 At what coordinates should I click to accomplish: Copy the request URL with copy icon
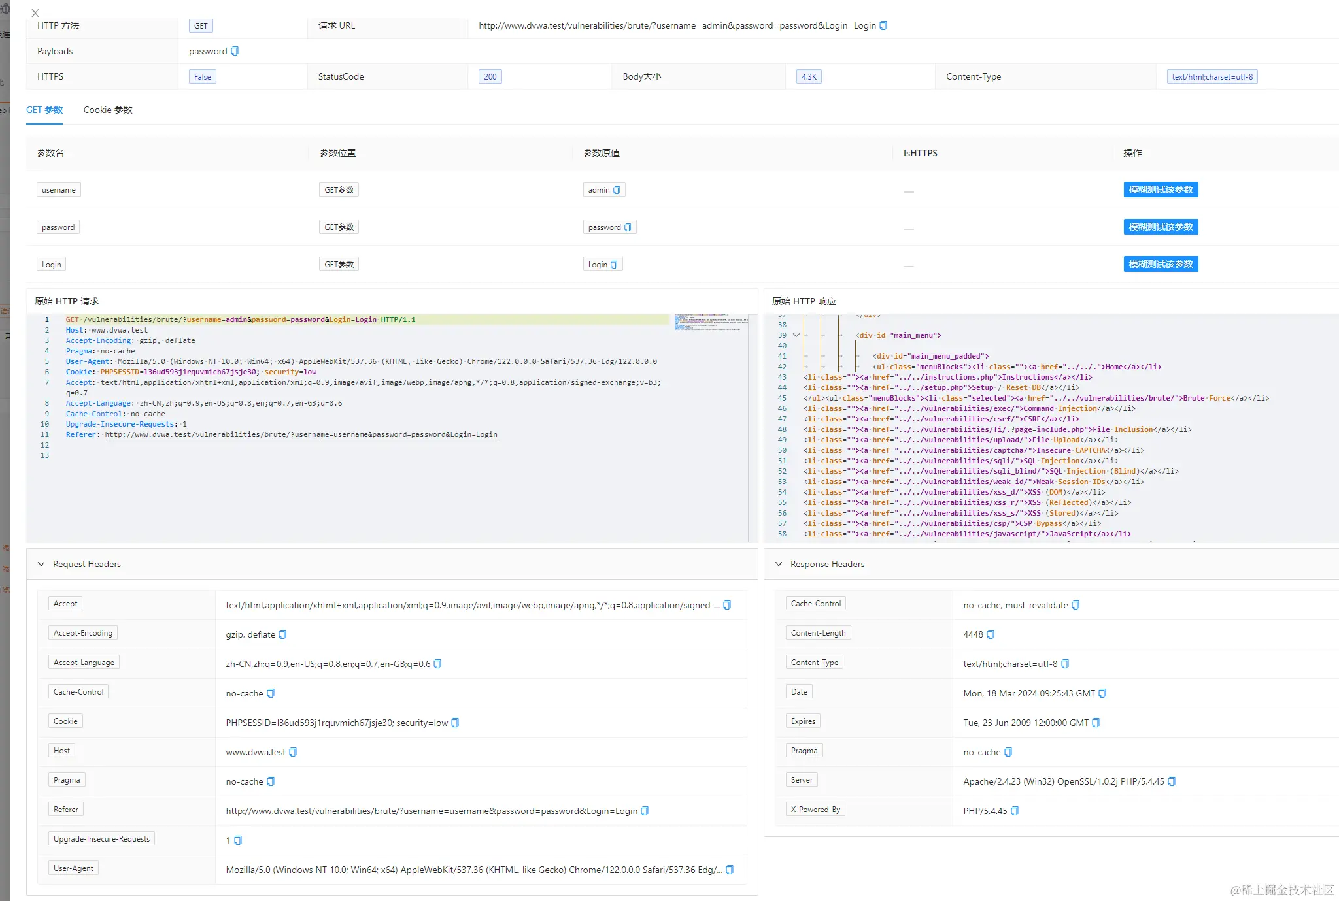pyautogui.click(x=883, y=25)
